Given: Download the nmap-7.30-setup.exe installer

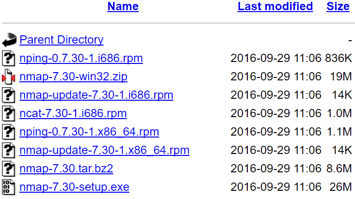Looking at the screenshot, I should point(75,187).
